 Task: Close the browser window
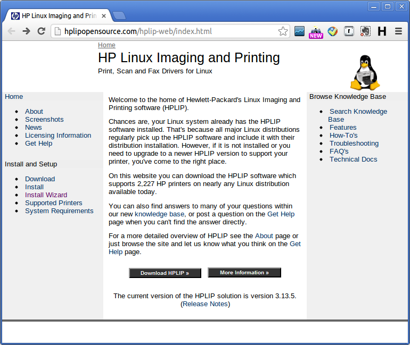tap(401, 6)
